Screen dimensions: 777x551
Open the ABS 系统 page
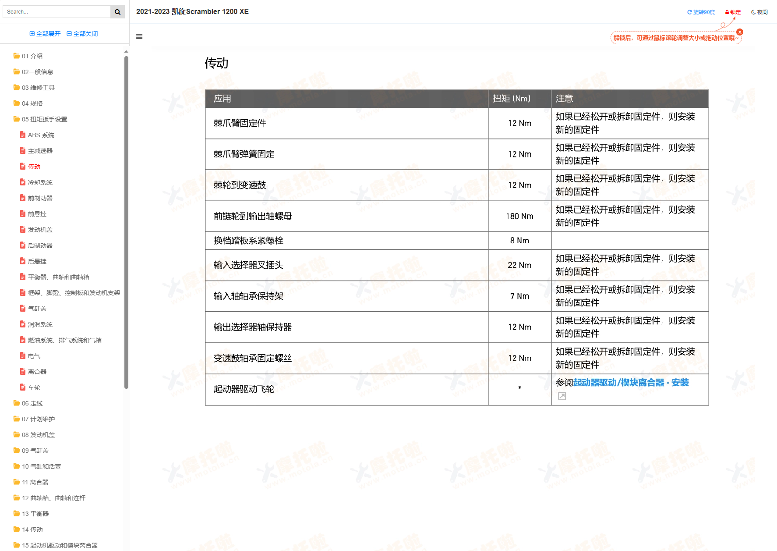[x=37, y=135]
